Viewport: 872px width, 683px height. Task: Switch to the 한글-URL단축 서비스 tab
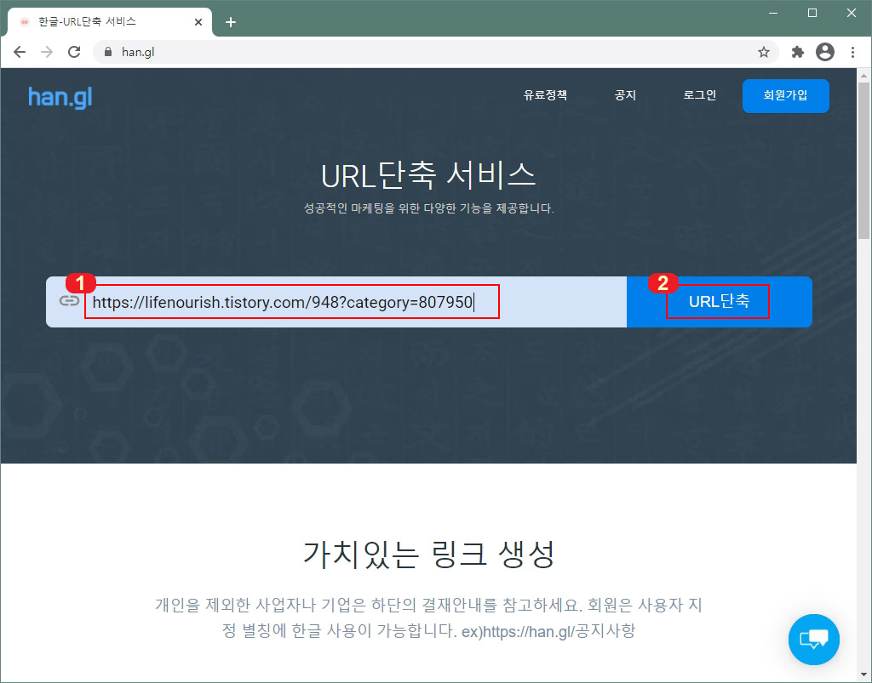(x=111, y=22)
